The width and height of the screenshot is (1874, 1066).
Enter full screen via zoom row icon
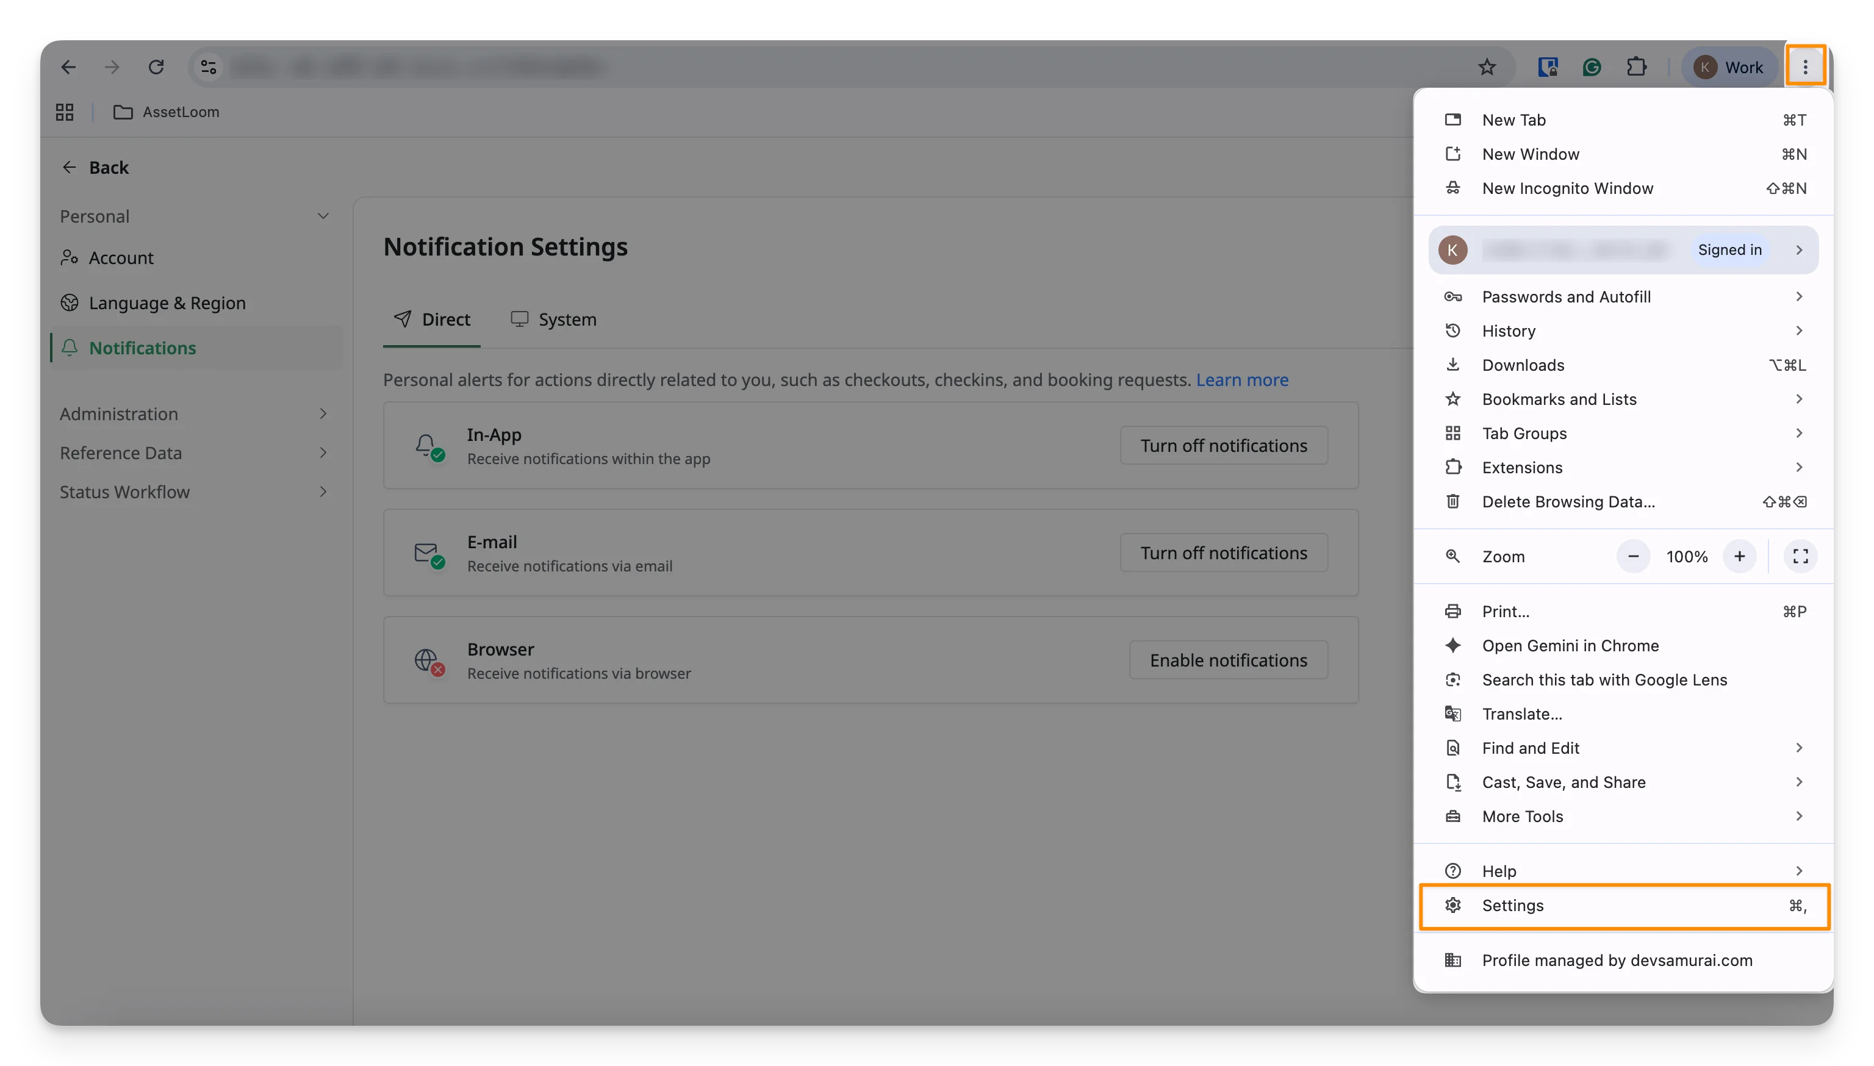[x=1800, y=556]
